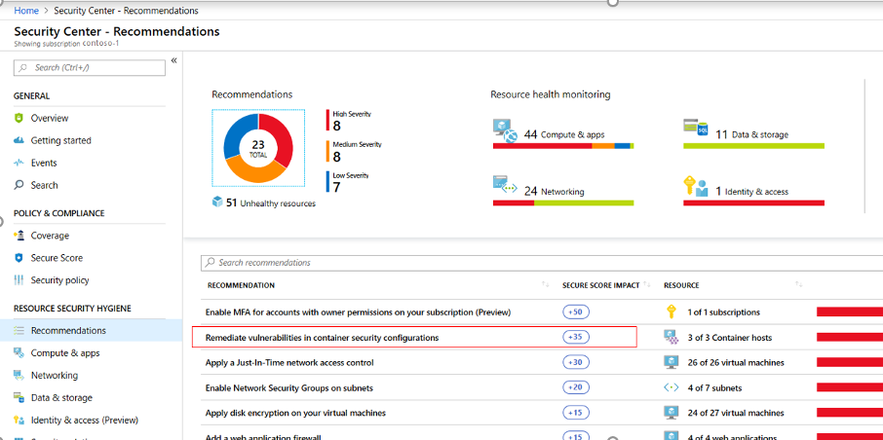
Task: Select Recommendations in Resource Security Hygiene
Action: coord(68,331)
